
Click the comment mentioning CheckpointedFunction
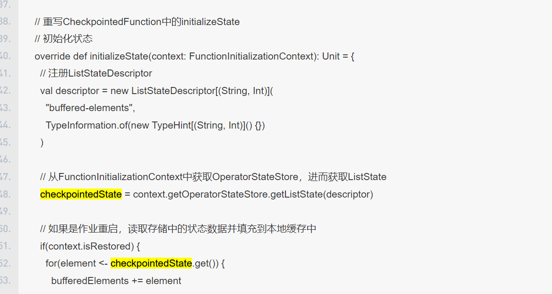[x=137, y=22]
